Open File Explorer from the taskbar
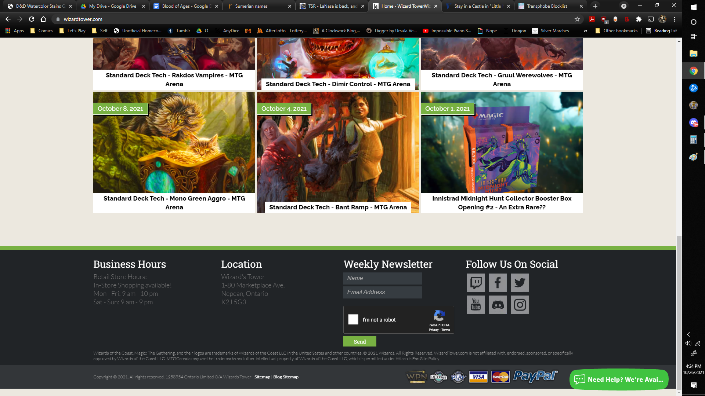The image size is (705, 396). (694, 54)
